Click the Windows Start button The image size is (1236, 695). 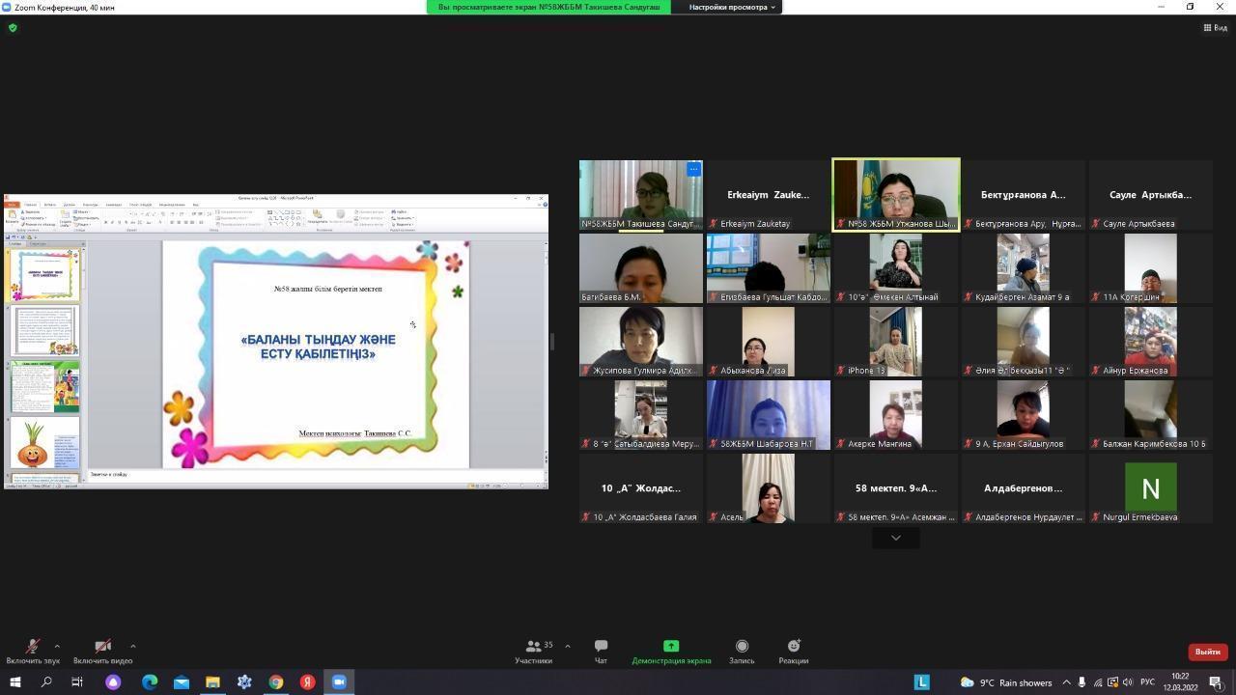(14, 682)
